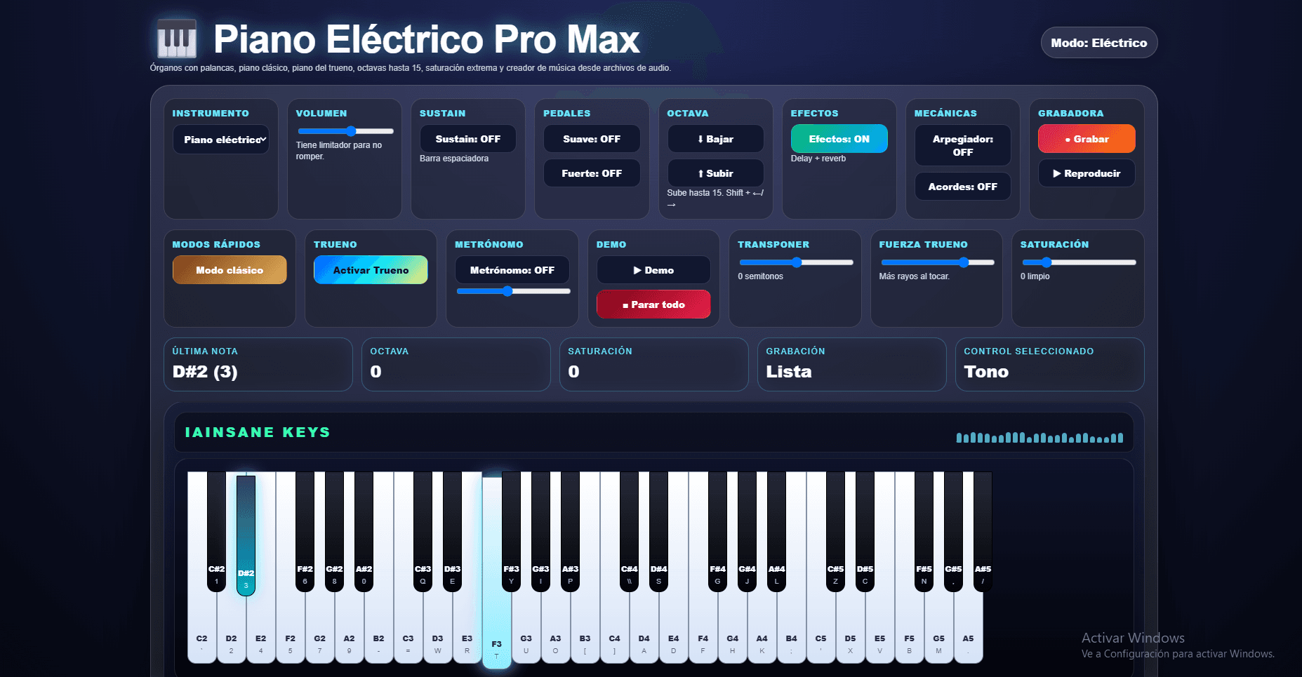This screenshot has width=1302, height=677.
Task: Click the Fuerza Trueno slider
Action: click(x=938, y=262)
